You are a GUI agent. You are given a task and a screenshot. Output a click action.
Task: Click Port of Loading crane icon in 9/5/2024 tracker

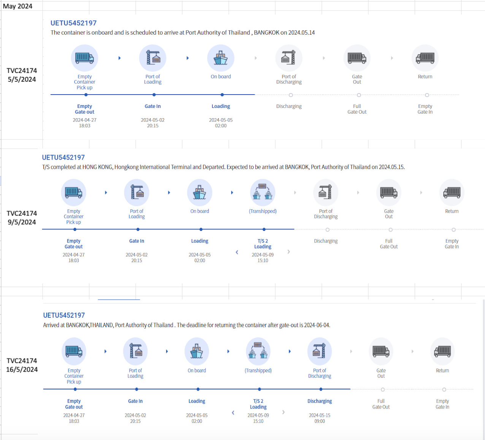(x=136, y=193)
